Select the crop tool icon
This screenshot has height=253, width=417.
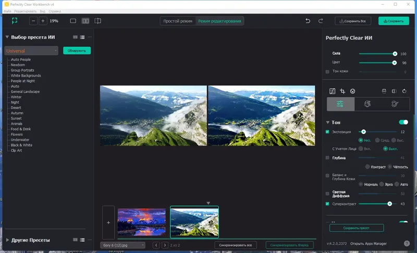(342, 91)
